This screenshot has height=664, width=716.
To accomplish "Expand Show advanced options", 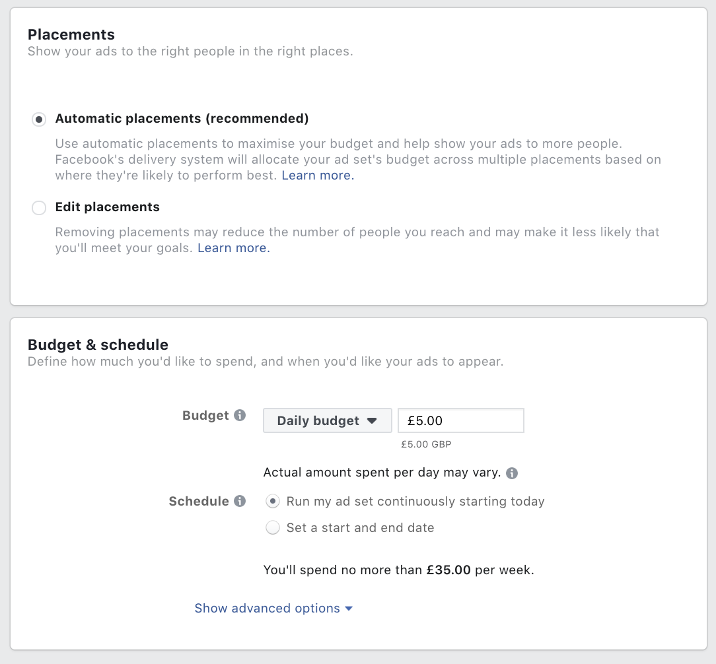I will pyautogui.click(x=273, y=608).
